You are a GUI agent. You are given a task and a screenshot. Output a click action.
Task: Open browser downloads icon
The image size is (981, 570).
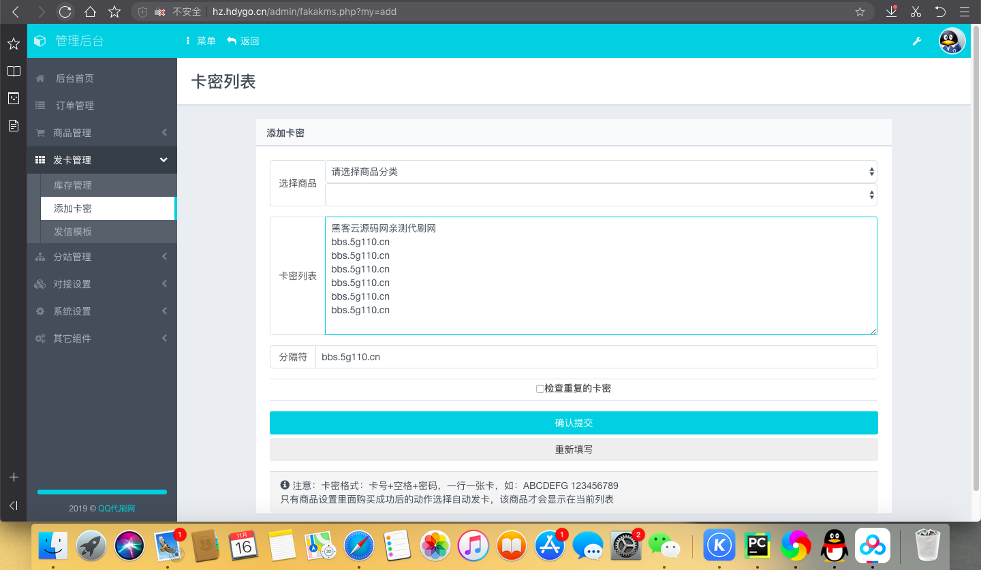point(891,12)
